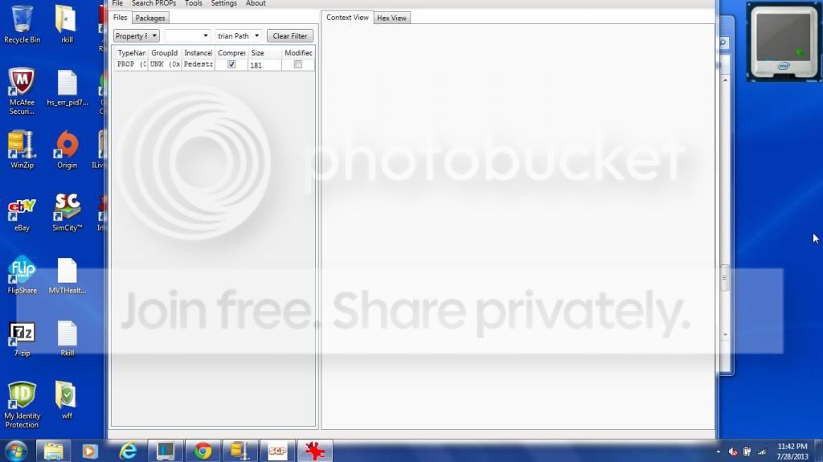The width and height of the screenshot is (823, 462).
Task: Open the Tools menu
Action: point(194,3)
